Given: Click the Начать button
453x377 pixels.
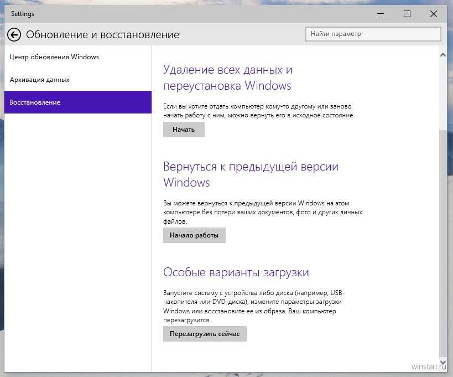Looking at the screenshot, I should [x=184, y=130].
